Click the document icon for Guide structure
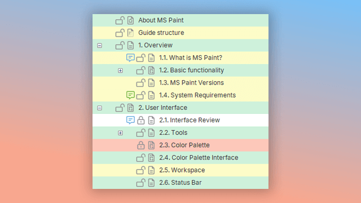 pos(130,33)
